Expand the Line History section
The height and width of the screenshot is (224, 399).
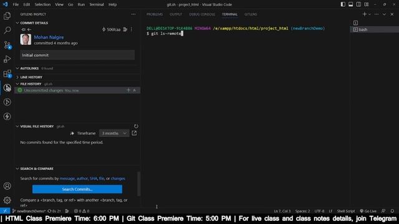coord(17,77)
